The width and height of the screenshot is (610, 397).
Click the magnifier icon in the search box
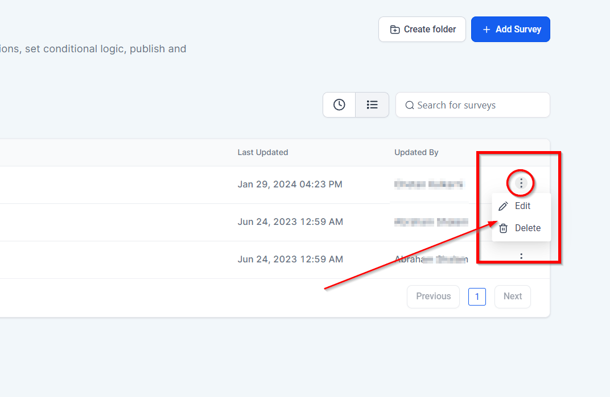(409, 105)
